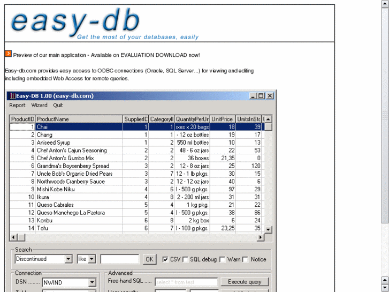Click the page scrollbar up arrow
The height and width of the screenshot is (292, 389).
385,4
